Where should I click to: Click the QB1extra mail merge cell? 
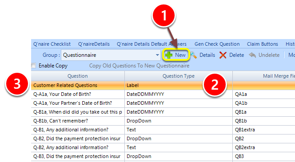click(x=264, y=130)
